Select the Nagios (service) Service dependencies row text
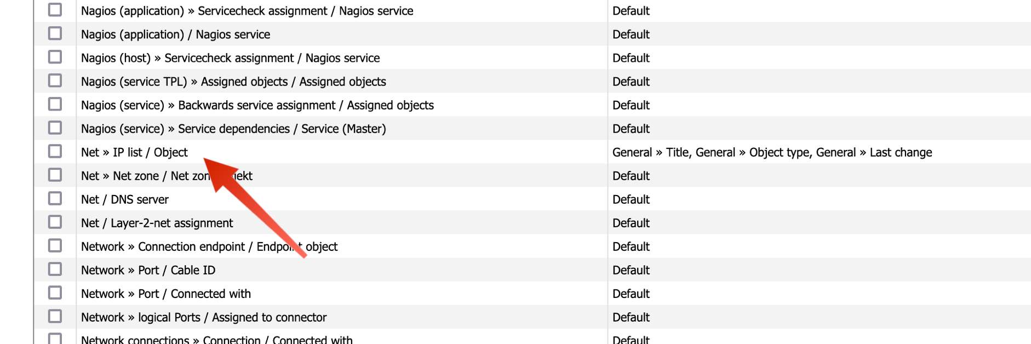1031x344 pixels. [233, 129]
